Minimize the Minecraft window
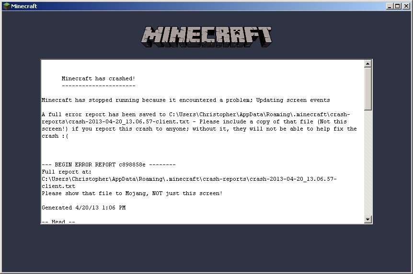Screen dimensions: 413x274 click(390, 6)
